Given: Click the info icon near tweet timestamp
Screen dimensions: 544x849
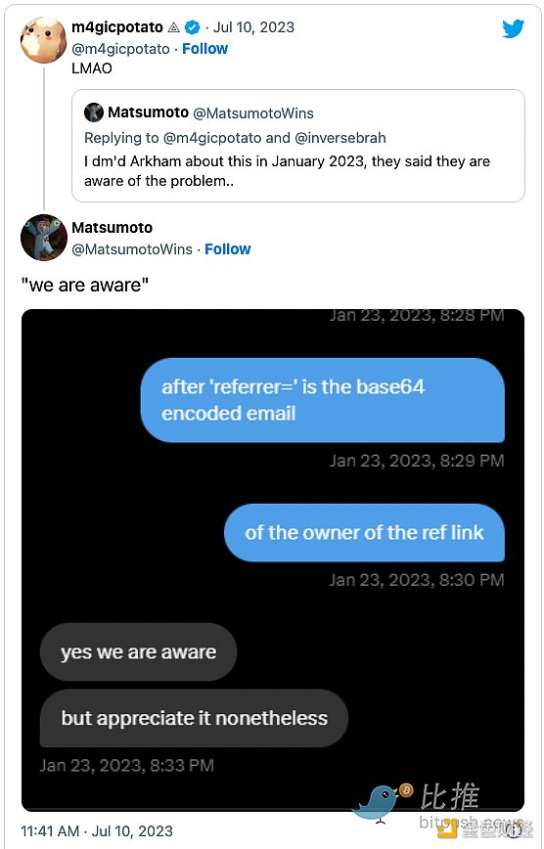Looking at the screenshot, I should [x=514, y=830].
